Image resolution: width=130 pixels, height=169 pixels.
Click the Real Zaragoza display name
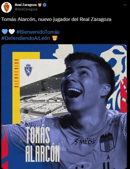pos(26,5)
